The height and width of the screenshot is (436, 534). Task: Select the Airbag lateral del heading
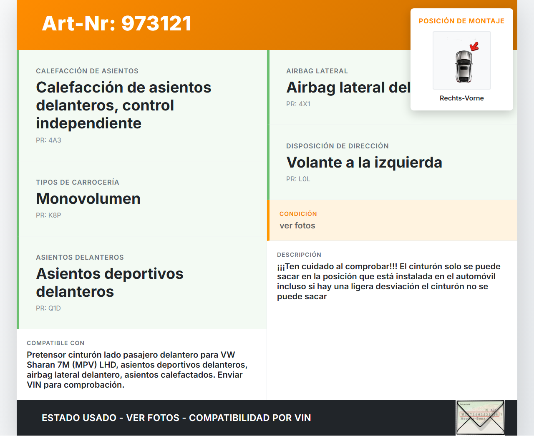[x=348, y=87]
